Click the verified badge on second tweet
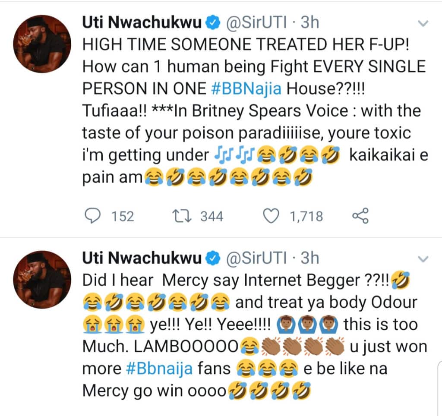Image resolution: width=442 pixels, height=416 pixels. (x=213, y=258)
